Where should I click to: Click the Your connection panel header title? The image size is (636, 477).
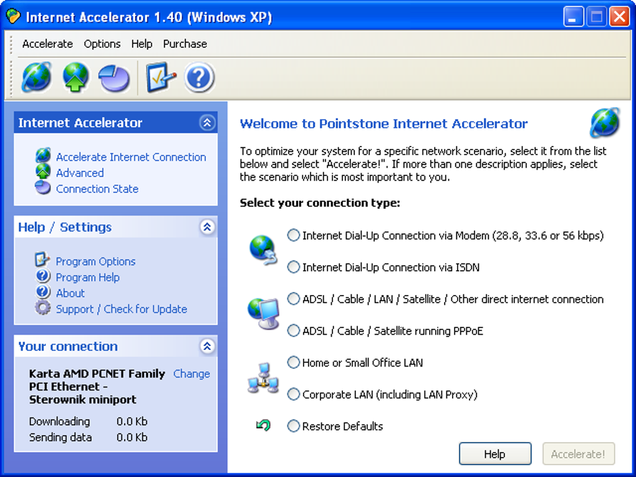coord(68,347)
